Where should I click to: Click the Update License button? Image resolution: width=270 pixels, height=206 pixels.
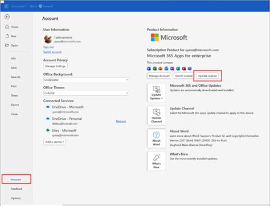pos(207,76)
